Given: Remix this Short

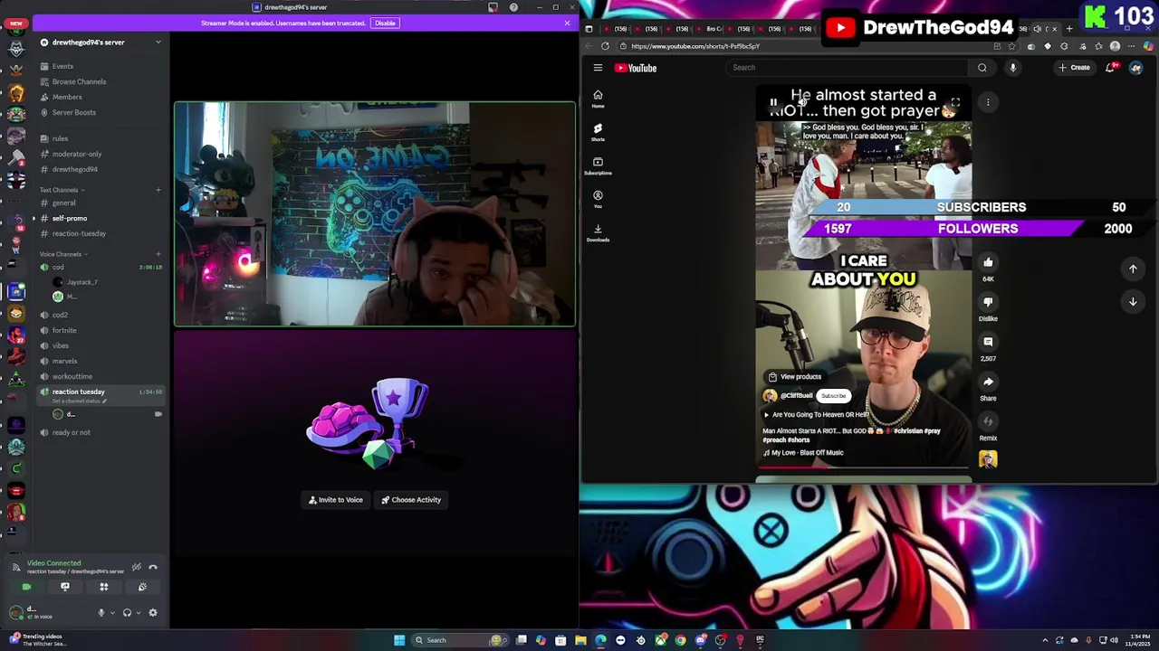Looking at the screenshot, I should click(x=988, y=421).
